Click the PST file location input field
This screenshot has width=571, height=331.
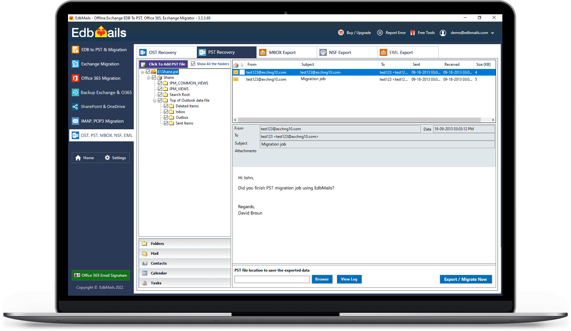point(272,279)
